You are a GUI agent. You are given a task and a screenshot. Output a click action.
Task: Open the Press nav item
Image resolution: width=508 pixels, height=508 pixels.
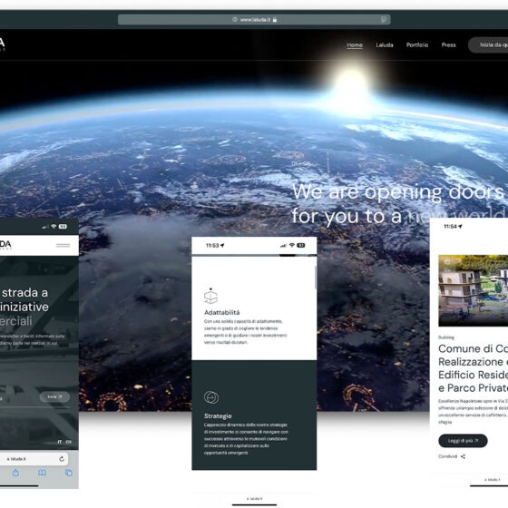click(449, 45)
